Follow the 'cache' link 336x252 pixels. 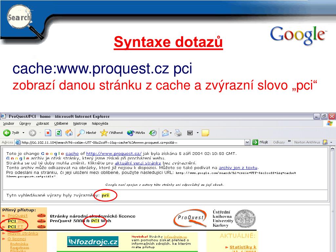click(72, 154)
